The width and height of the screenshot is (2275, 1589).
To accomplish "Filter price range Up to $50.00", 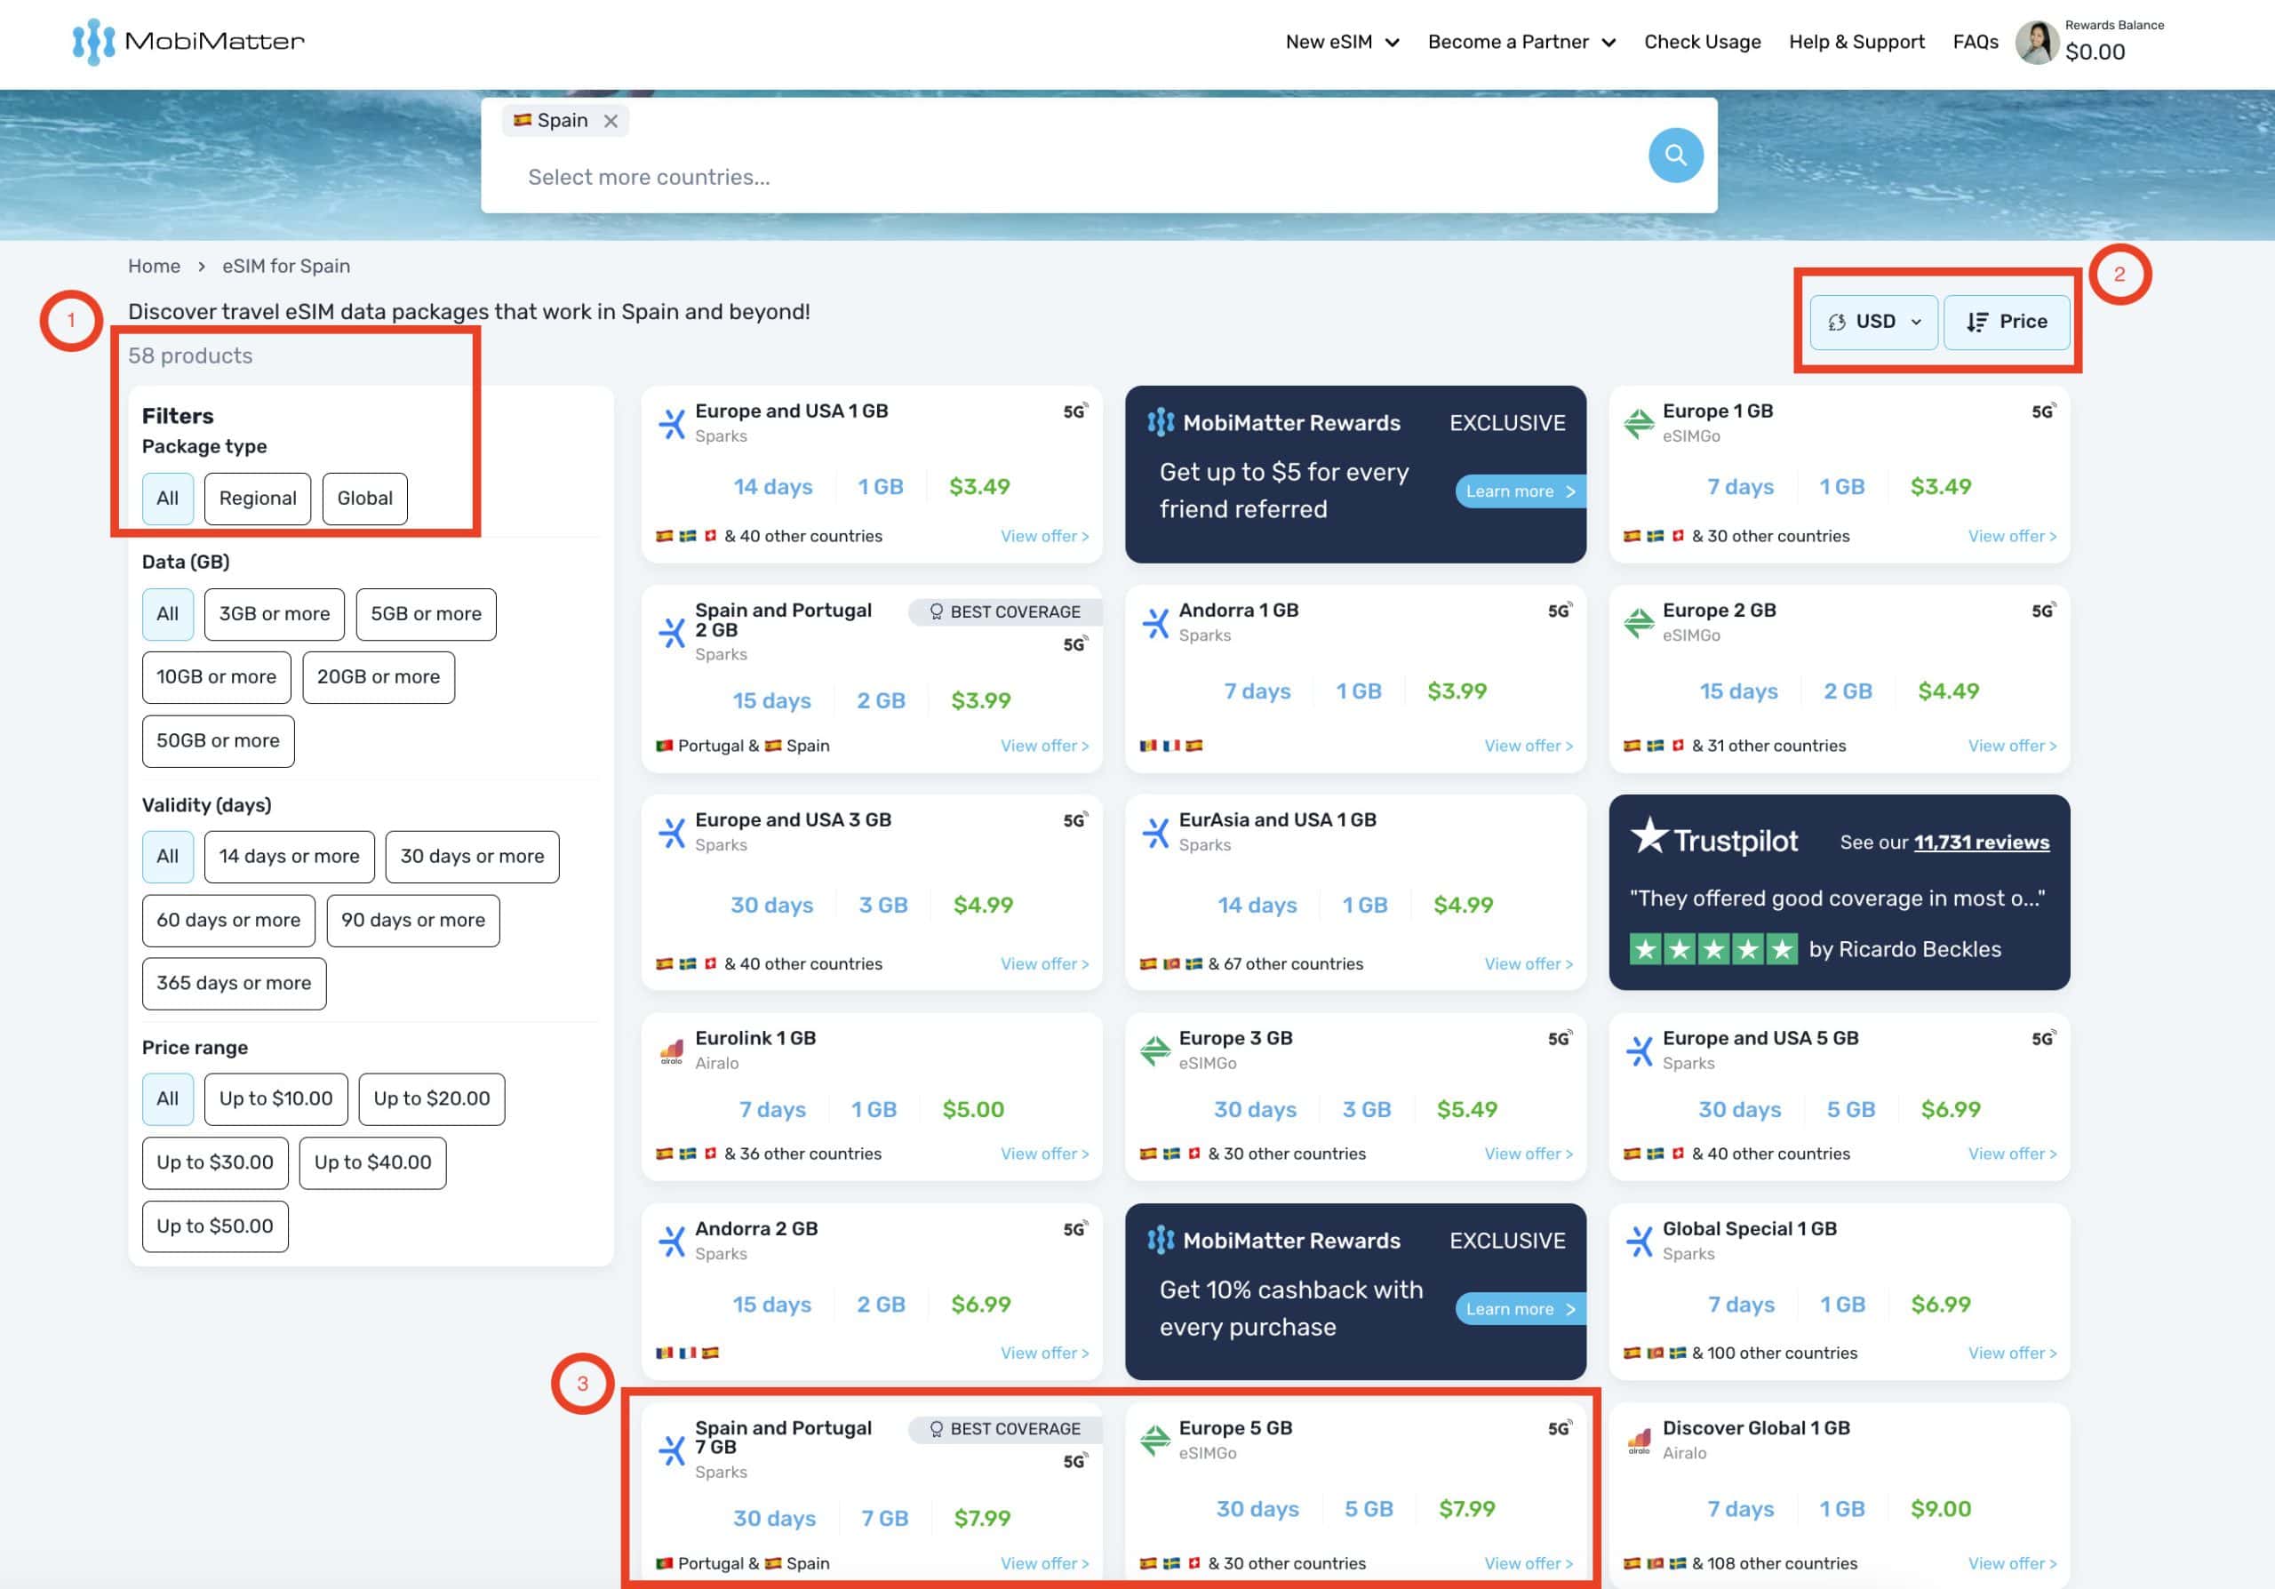I will (215, 1227).
